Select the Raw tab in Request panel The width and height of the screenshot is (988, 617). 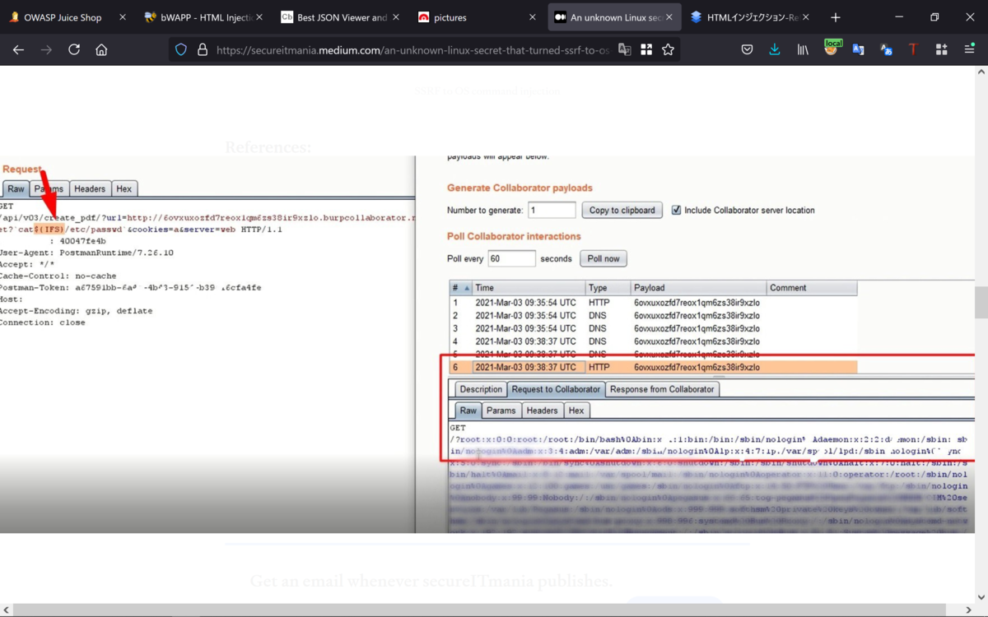click(x=16, y=188)
